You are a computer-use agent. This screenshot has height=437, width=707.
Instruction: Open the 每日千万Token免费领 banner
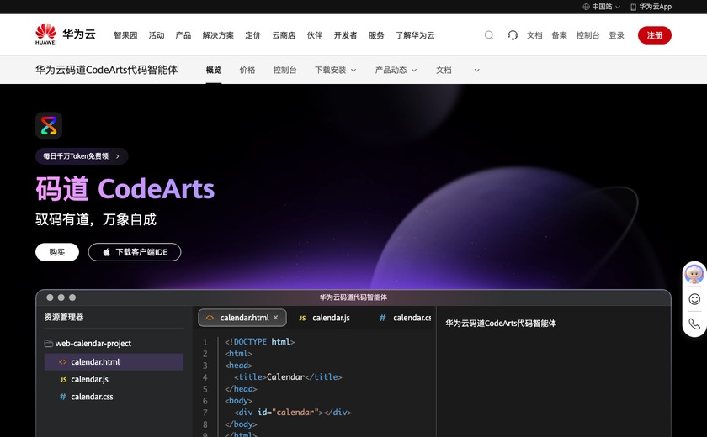[x=82, y=156]
